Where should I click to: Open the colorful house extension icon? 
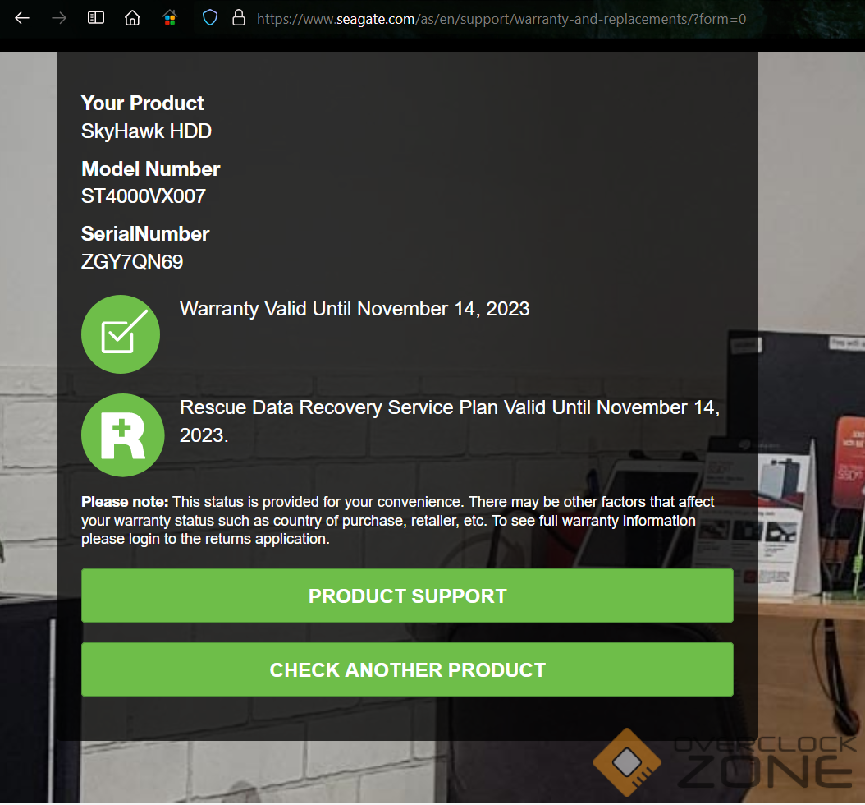point(169,18)
